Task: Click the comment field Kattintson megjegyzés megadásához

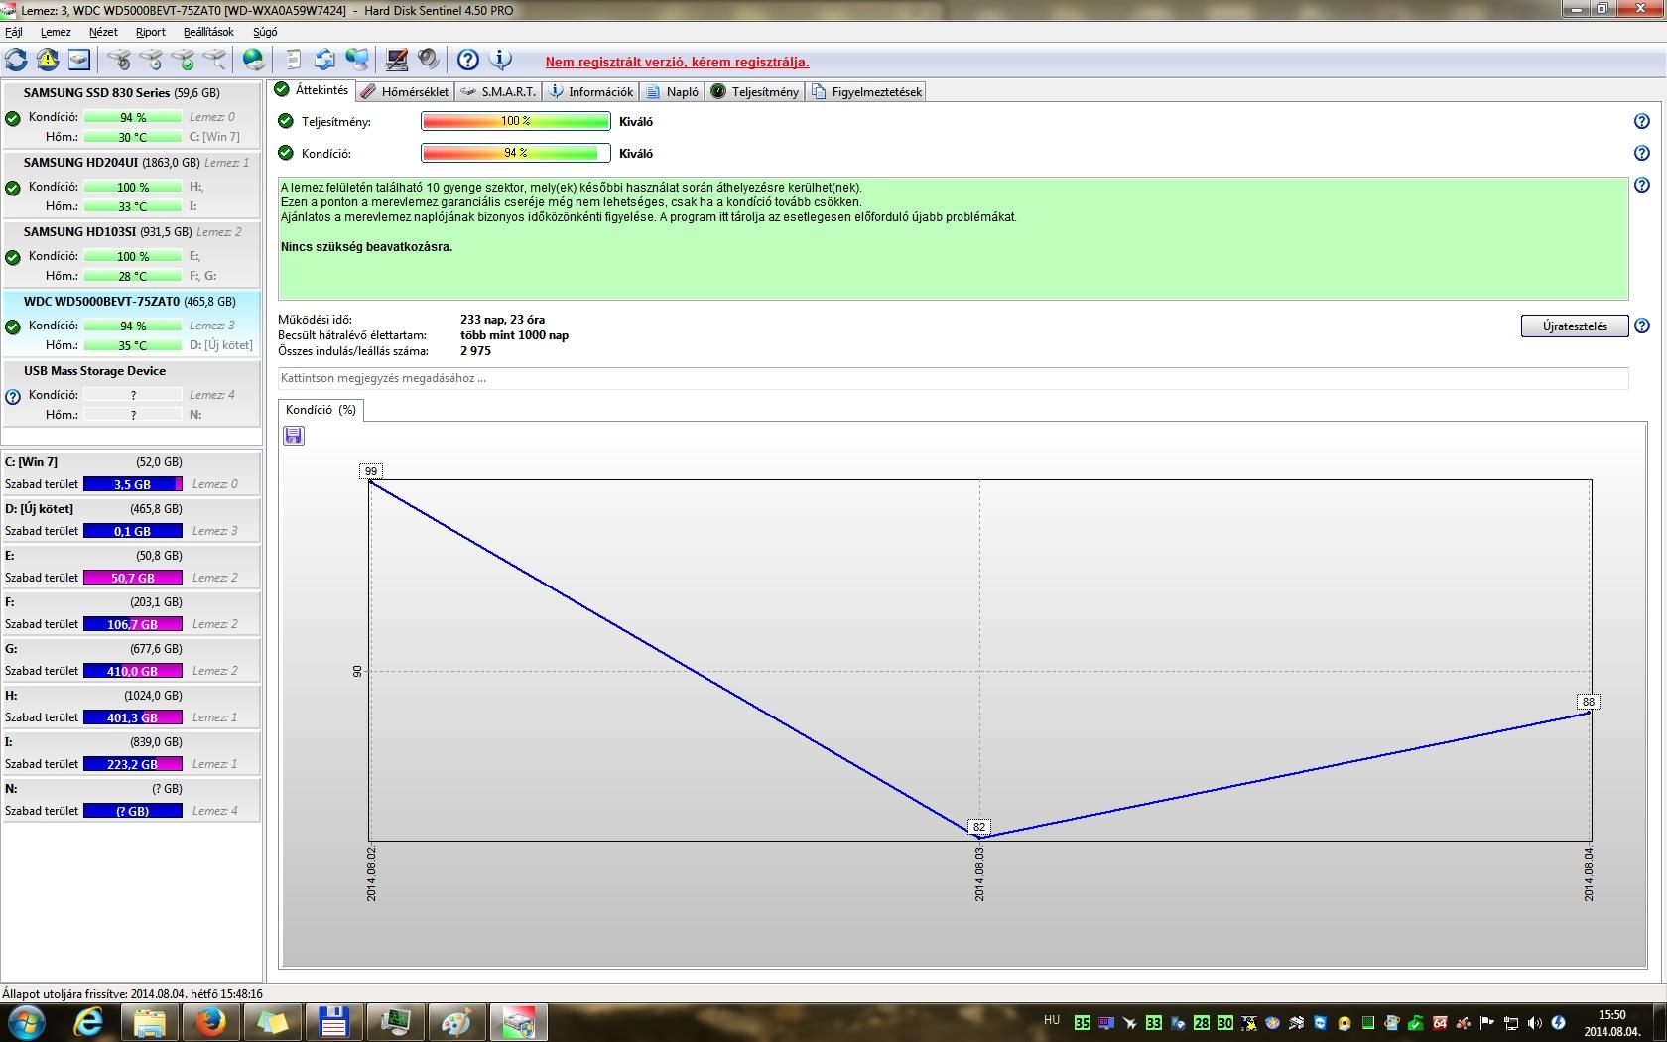Action: 953,378
